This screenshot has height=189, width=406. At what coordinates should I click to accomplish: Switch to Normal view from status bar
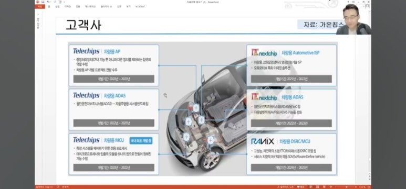pos(311,187)
